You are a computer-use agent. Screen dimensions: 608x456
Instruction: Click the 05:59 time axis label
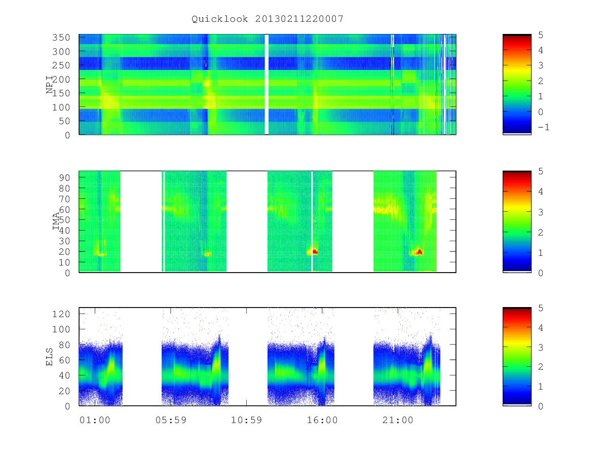tap(171, 420)
